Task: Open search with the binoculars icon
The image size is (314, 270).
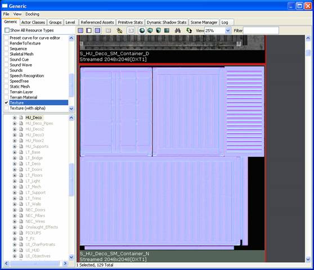Action: 178,30
